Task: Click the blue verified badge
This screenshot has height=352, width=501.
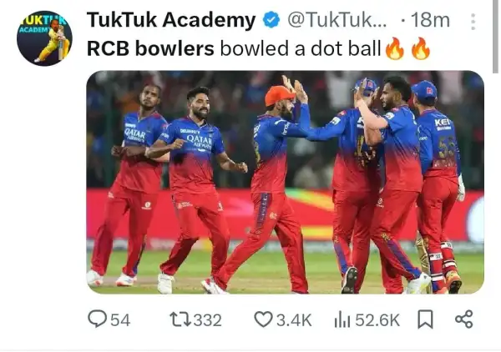Action: (x=271, y=20)
